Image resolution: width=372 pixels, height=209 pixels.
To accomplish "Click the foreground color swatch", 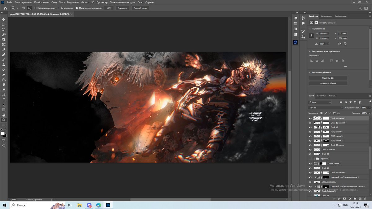I will tap(3, 133).
